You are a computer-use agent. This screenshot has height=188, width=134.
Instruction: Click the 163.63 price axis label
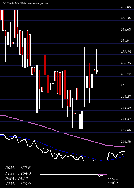coord(125,29)
